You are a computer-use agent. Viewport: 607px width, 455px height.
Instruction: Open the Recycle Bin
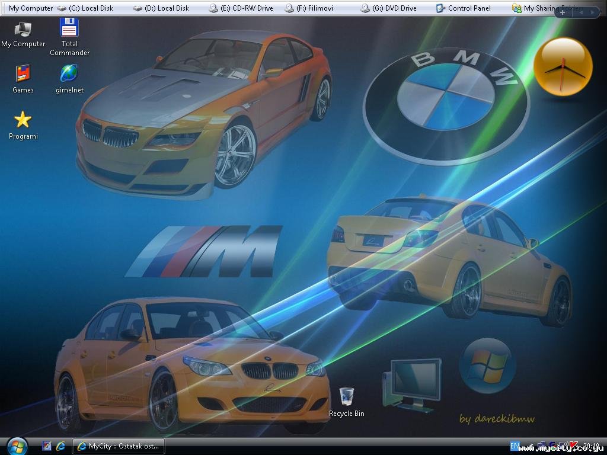pyautogui.click(x=347, y=397)
